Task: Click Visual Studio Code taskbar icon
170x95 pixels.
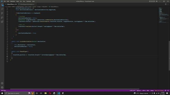Action: coord(58,93)
